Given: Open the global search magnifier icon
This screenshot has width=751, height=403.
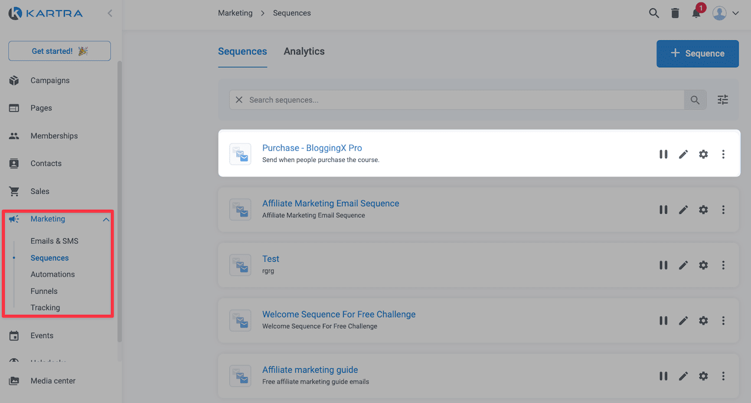Looking at the screenshot, I should (x=654, y=13).
